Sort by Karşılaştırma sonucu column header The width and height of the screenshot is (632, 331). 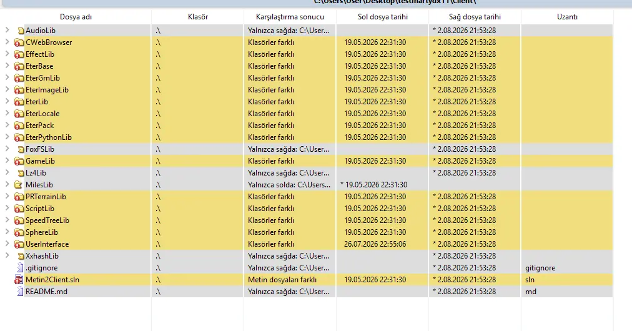click(290, 17)
